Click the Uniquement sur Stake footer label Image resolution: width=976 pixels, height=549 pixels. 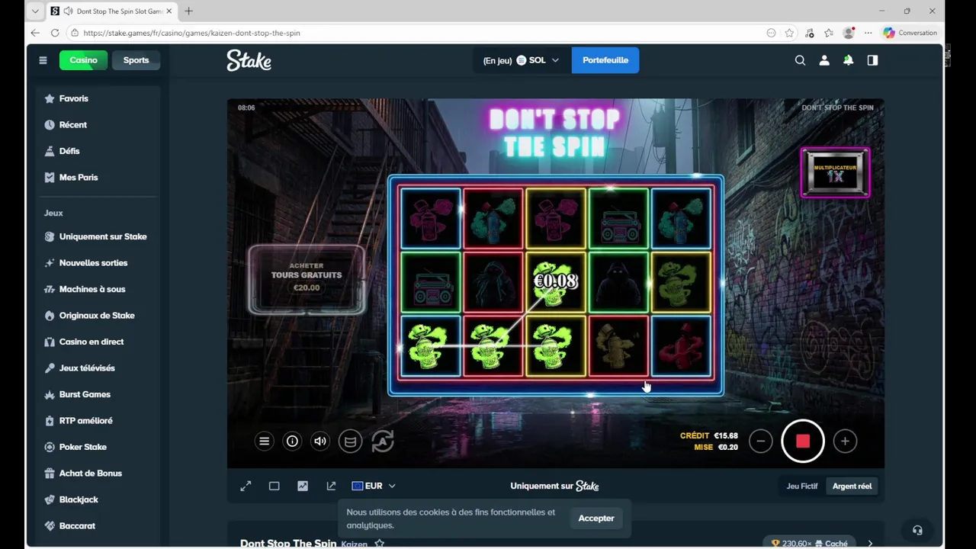coord(554,486)
